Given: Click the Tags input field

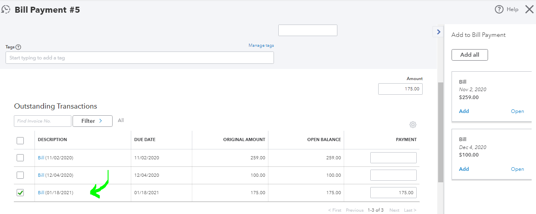Looking at the screenshot, I should point(140,58).
